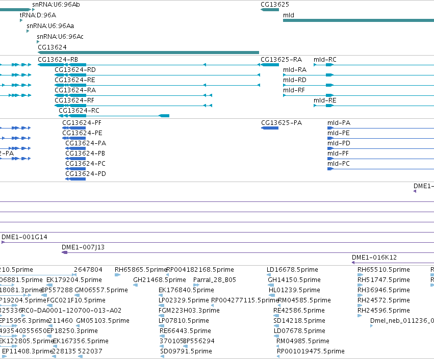Viewport: 434px width, 359px height.
Task: Click EST RH65865.5prime
Action: (141, 270)
